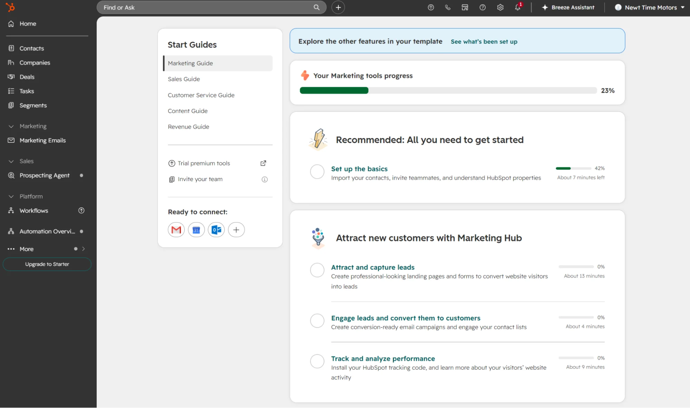Click the search magnifier icon

tap(317, 7)
